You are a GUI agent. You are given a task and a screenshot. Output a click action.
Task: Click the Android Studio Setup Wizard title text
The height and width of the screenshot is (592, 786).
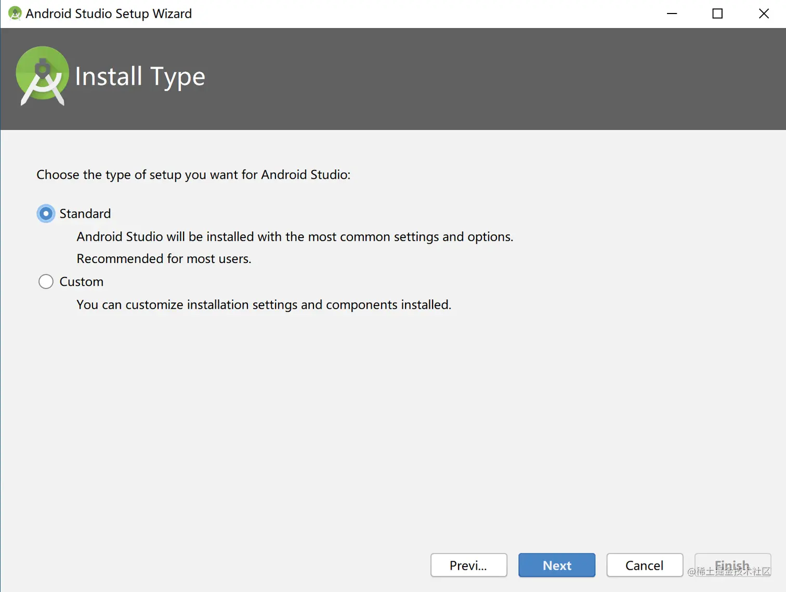pos(108,14)
